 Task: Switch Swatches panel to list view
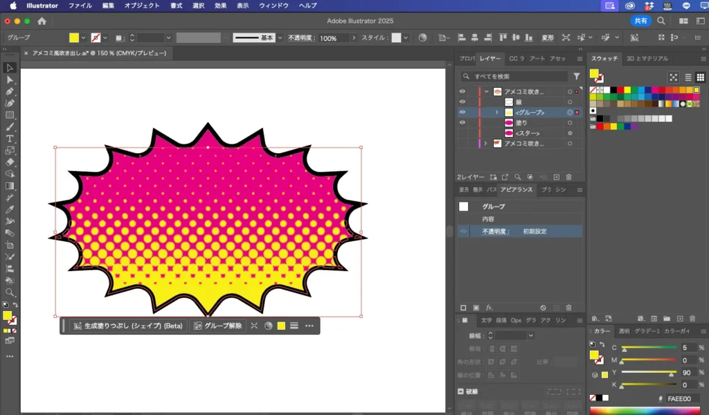688,78
